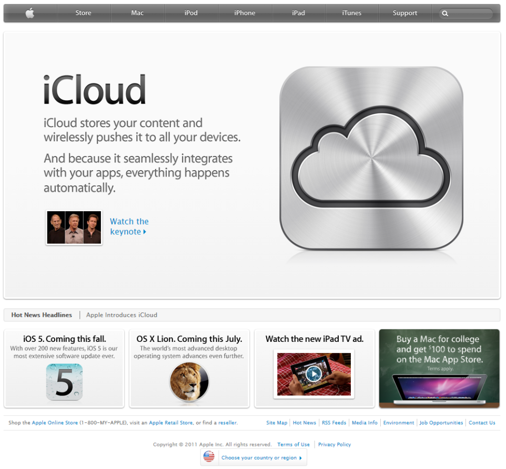Viewport: 506px width, 469px height.
Task: Select iPad in the navigation bar
Action: pyautogui.click(x=299, y=13)
